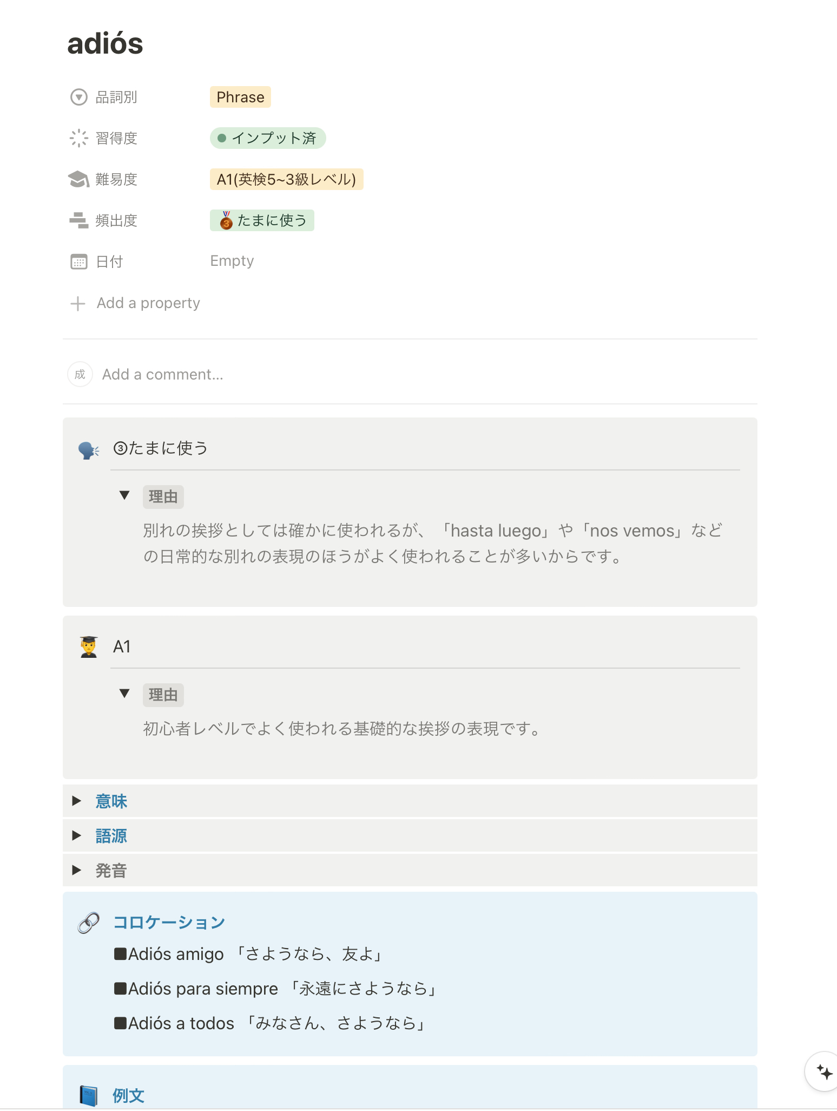Open the A1(英検5~3級レベル) difficulty selector
This screenshot has height=1111, width=837.
click(x=286, y=179)
